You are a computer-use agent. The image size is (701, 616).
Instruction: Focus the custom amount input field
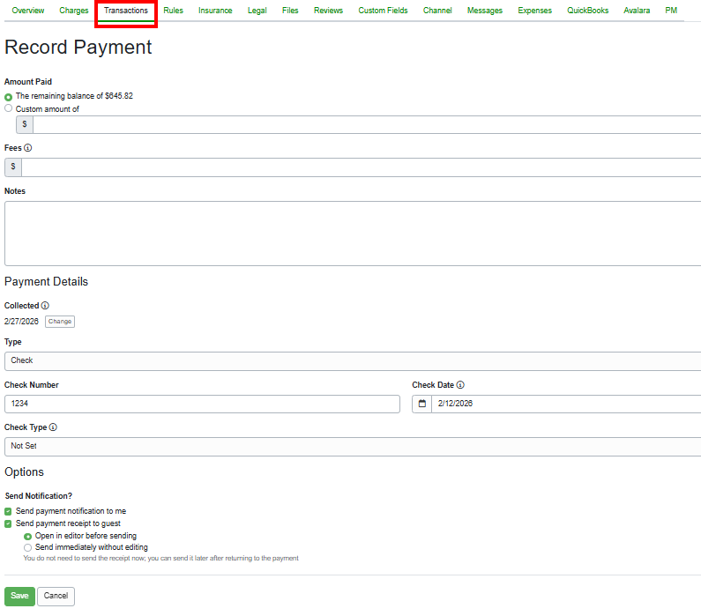tap(367, 124)
